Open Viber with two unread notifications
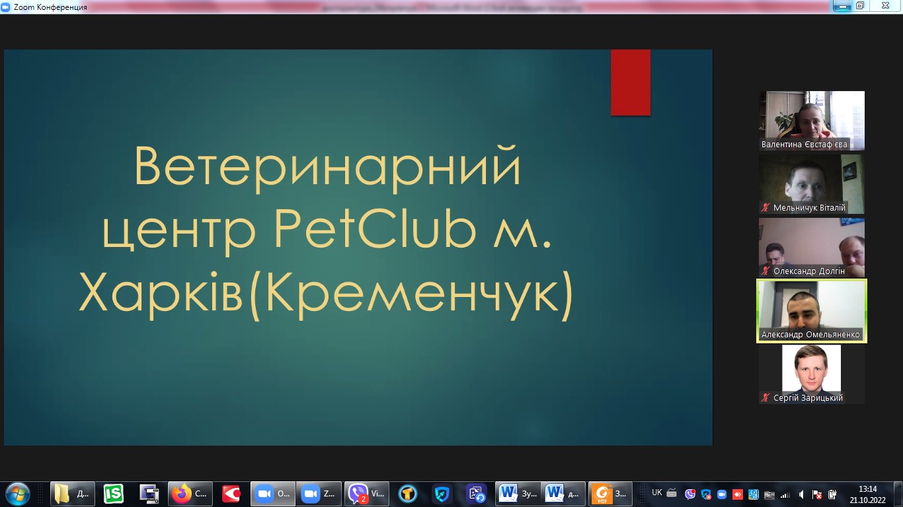 pyautogui.click(x=367, y=494)
